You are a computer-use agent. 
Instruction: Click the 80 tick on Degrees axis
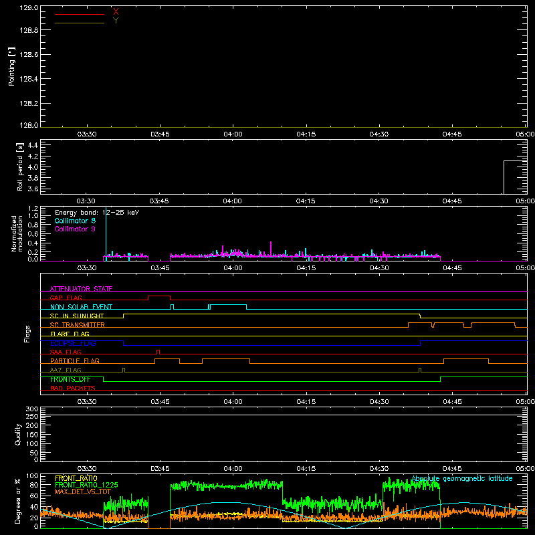(x=34, y=485)
